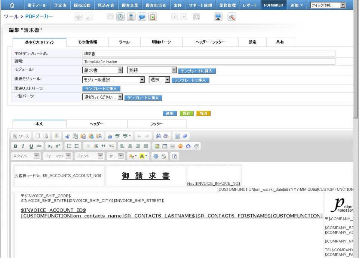
Task: Toggle block quote formatting
Action: [104, 146]
